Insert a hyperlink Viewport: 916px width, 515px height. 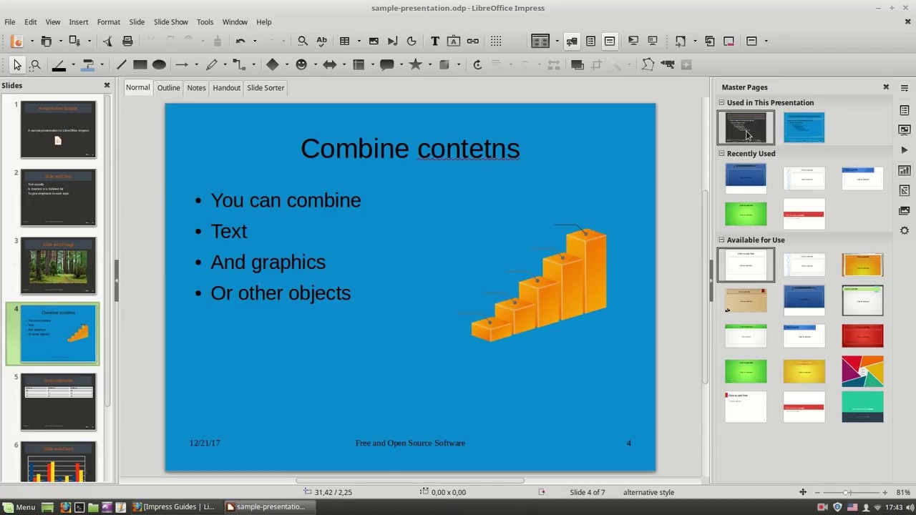click(472, 41)
